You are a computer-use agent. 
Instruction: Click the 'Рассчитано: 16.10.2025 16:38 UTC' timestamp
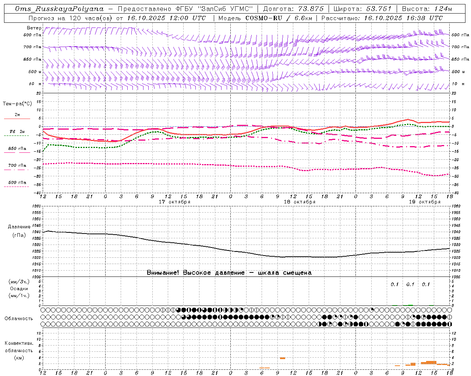coord(382,18)
